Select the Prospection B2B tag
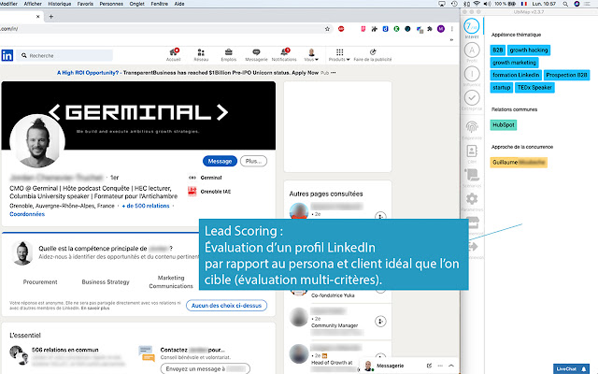Viewport: 598px width, 374px height. pyautogui.click(x=567, y=75)
